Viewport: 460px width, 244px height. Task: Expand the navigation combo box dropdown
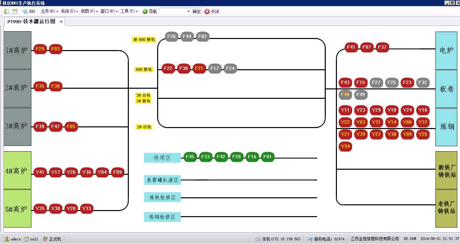tap(189, 11)
